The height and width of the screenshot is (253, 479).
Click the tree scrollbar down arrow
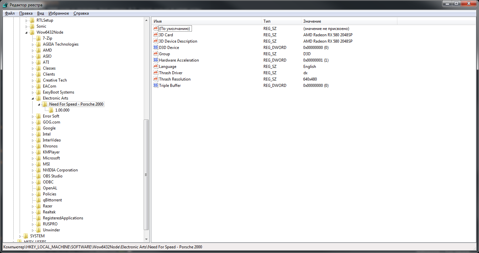click(x=146, y=239)
